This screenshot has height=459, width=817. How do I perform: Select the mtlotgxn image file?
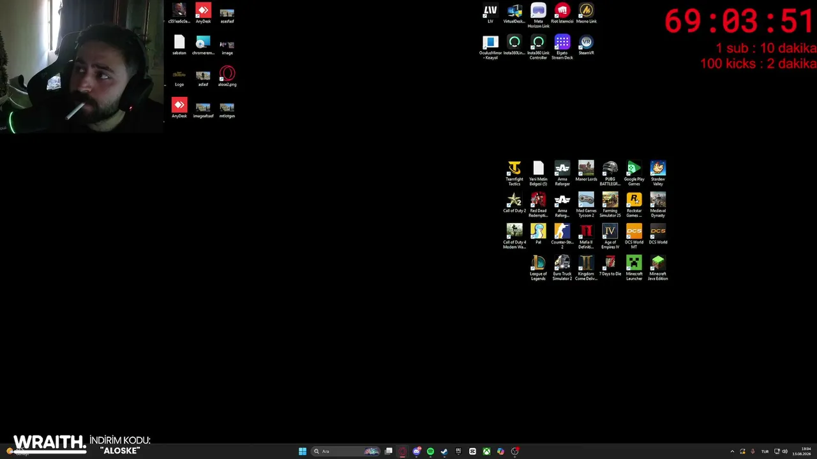coord(227,110)
